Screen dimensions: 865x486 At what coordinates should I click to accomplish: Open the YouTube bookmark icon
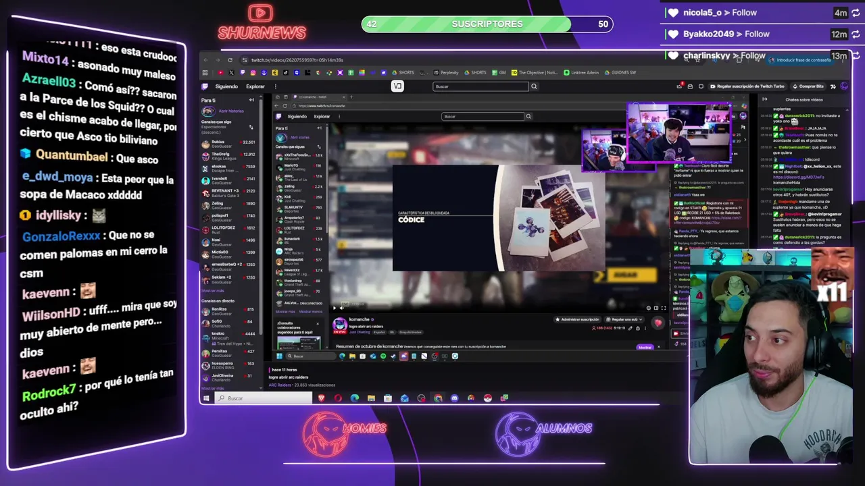point(220,73)
